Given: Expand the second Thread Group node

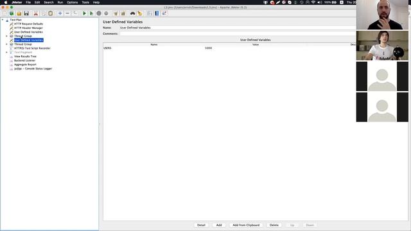Looking at the screenshot, I should [x=7, y=44].
